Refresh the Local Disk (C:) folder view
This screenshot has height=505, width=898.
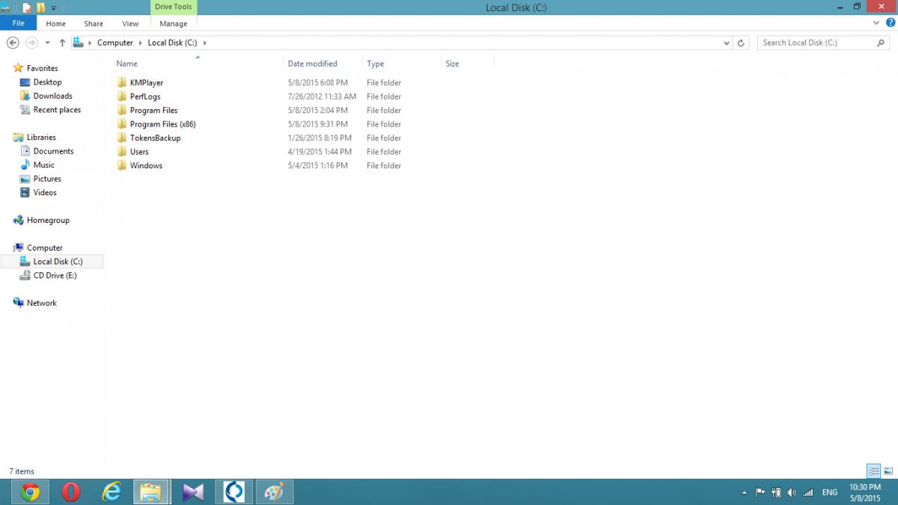pos(741,43)
